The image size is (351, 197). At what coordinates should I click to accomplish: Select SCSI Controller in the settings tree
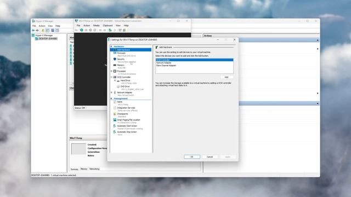(123, 77)
